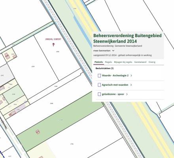Tick the geluidszone - spoor checkbox
This screenshot has height=158, width=174.
click(x=99, y=94)
